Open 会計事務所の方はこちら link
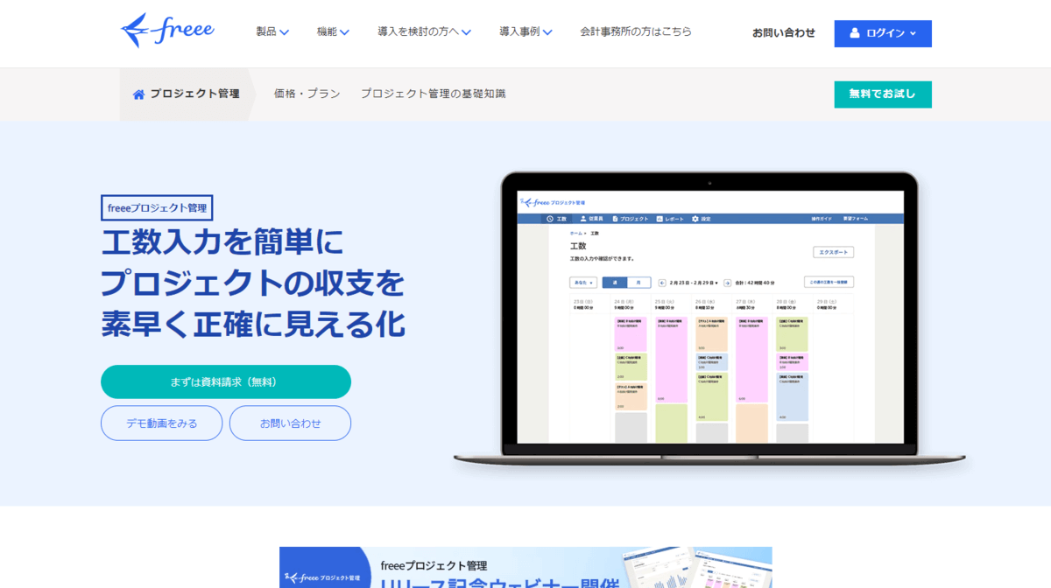This screenshot has width=1051, height=588. click(x=636, y=31)
